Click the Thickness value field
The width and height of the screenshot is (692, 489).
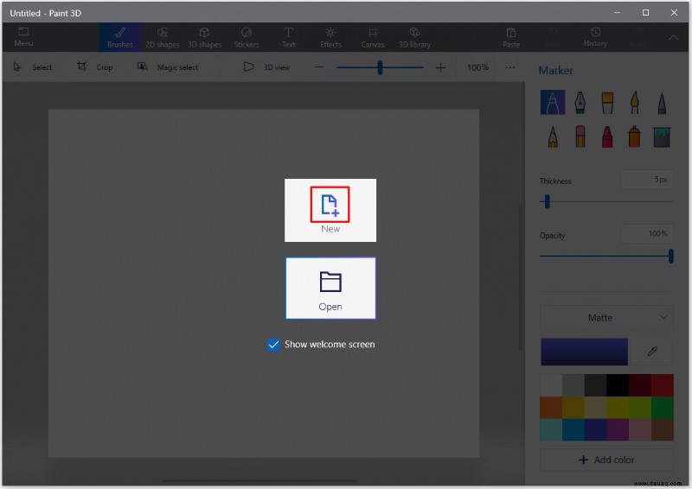647,179
